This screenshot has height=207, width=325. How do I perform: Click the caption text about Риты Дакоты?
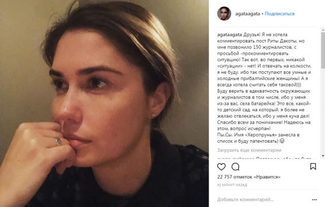(264, 88)
